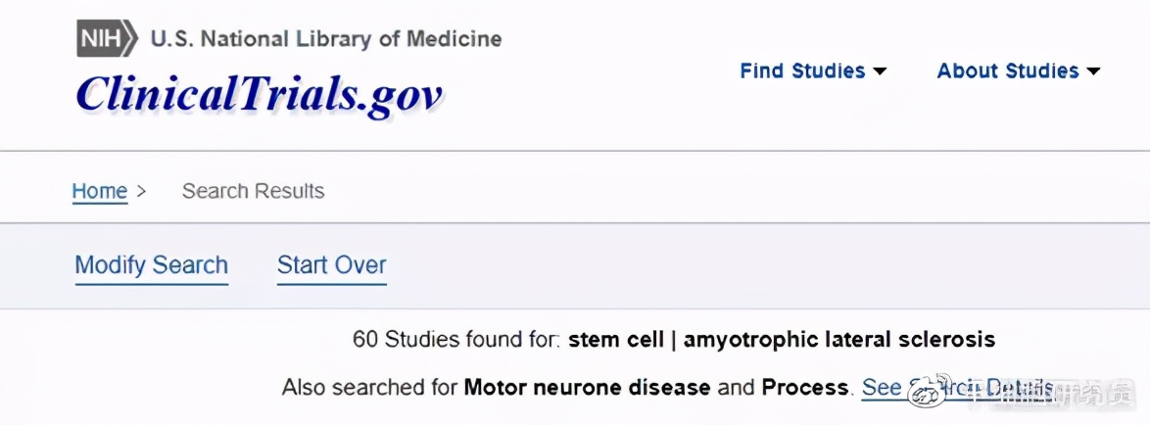Click the 'Motor neurone disease' term

587,387
